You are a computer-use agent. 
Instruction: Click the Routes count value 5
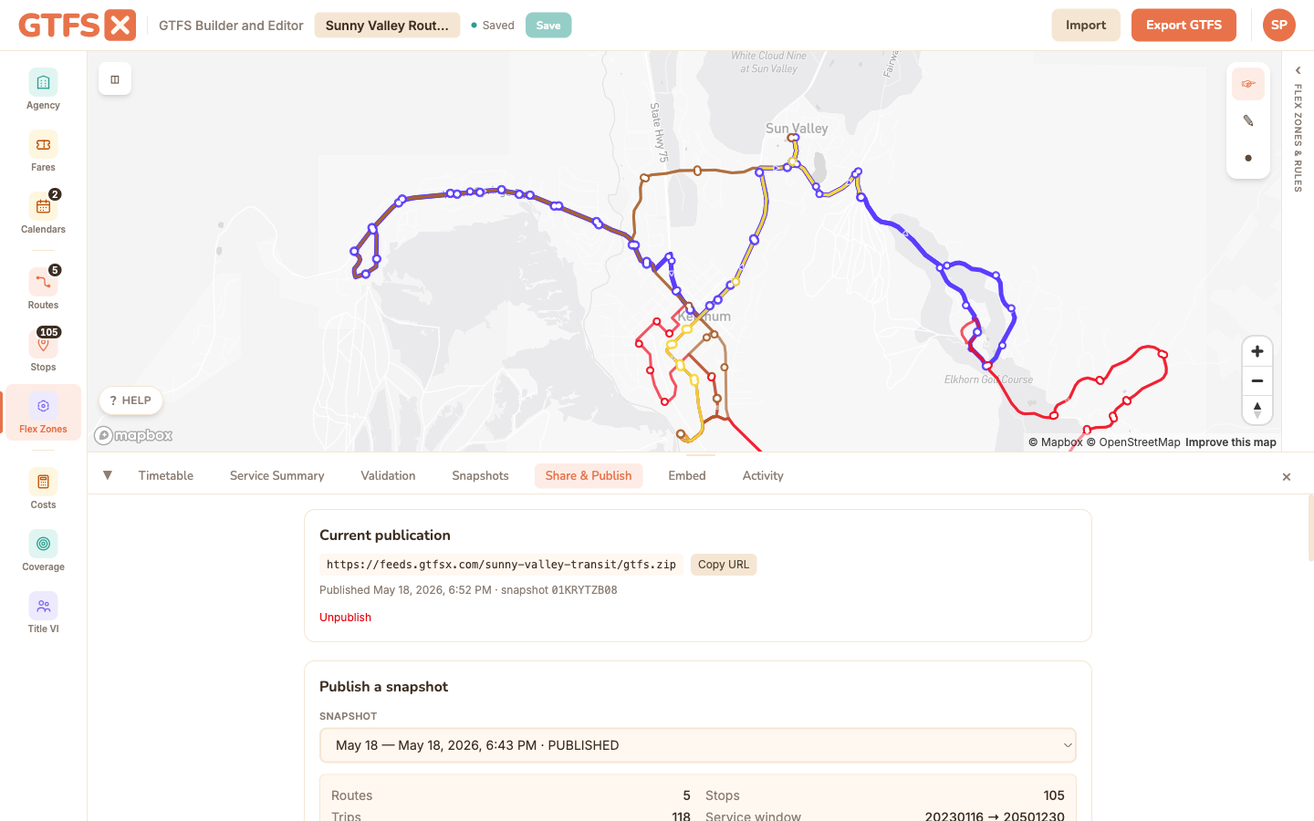coord(687,795)
